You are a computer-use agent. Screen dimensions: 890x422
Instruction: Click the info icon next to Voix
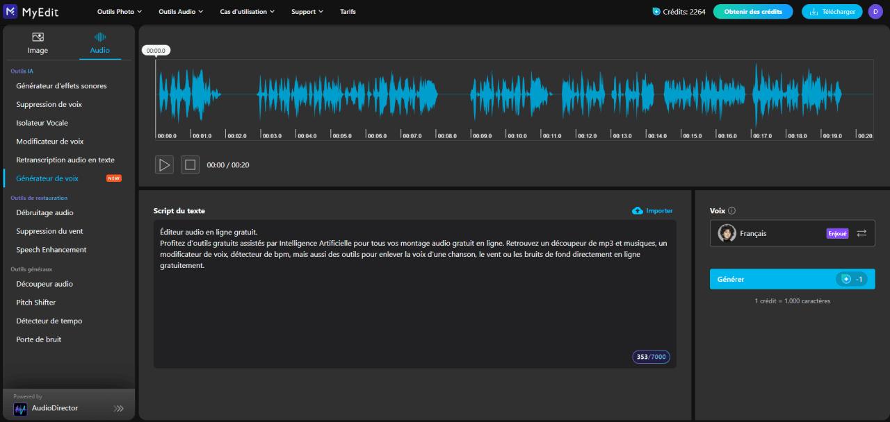pos(732,211)
